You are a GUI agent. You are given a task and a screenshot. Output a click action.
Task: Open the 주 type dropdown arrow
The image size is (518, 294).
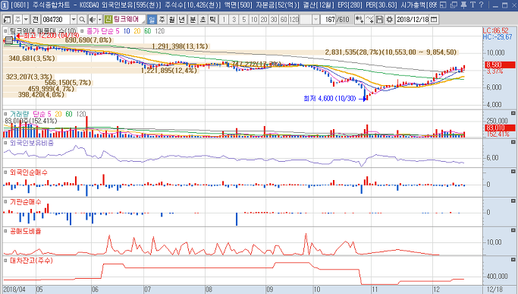point(26,20)
